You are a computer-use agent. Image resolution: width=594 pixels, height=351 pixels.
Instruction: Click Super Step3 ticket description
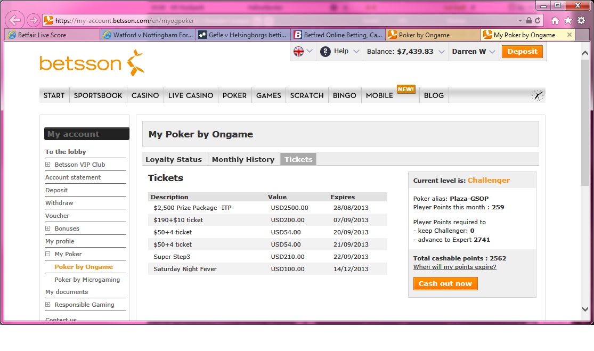(172, 257)
